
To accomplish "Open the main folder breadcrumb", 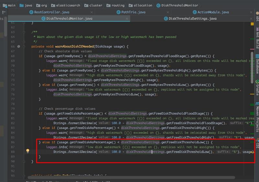I will tap(9, 5).
